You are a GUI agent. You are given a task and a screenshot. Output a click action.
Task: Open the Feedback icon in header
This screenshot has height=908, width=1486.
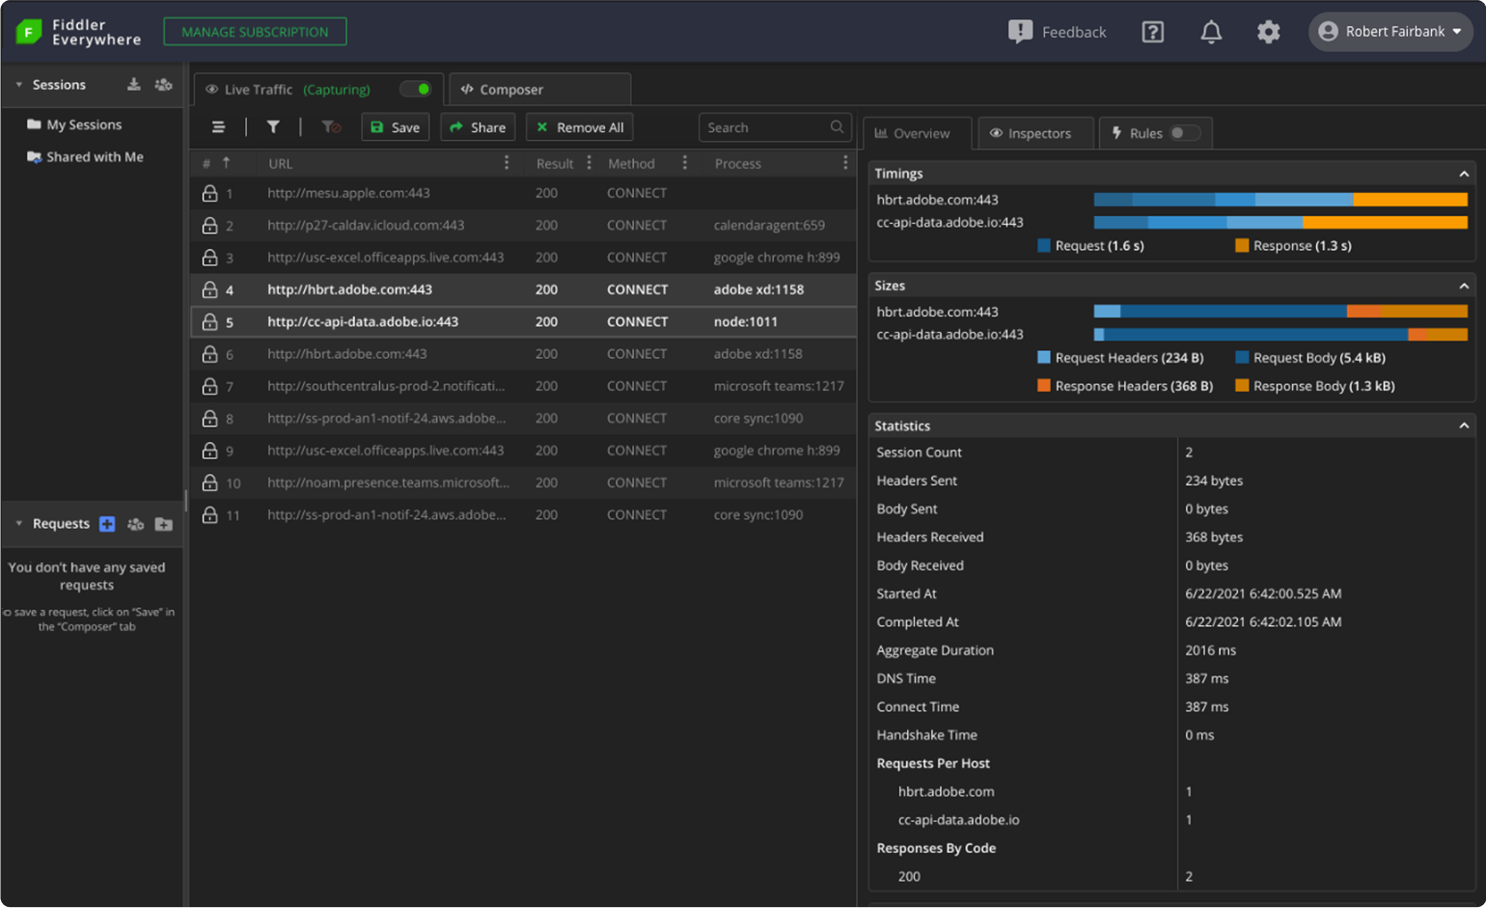pos(1020,32)
